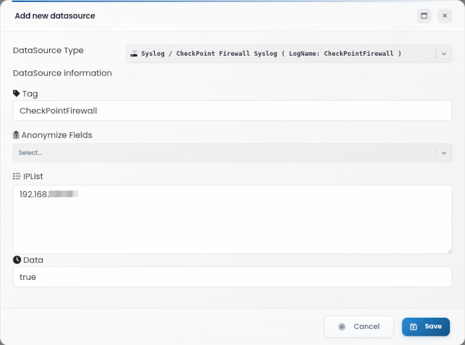Close the Add new datasource dialog
The height and width of the screenshot is (345, 465).
(444, 16)
